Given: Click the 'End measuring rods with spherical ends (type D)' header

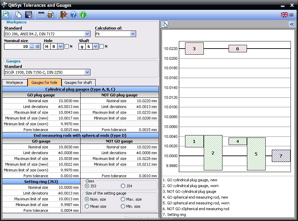Looking at the screenshot, I should [80, 135].
